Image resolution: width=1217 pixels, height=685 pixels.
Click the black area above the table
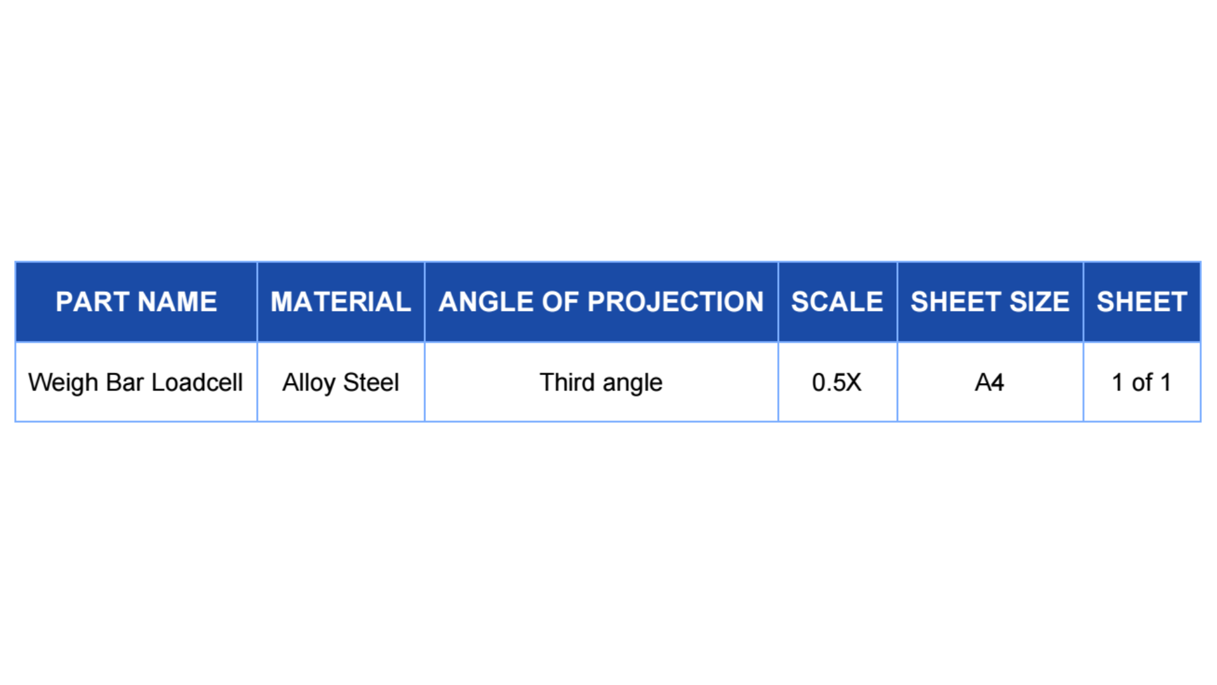click(x=608, y=121)
